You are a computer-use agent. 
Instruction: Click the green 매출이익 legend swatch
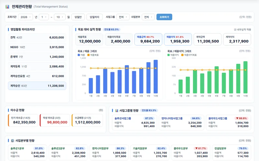click(168, 55)
